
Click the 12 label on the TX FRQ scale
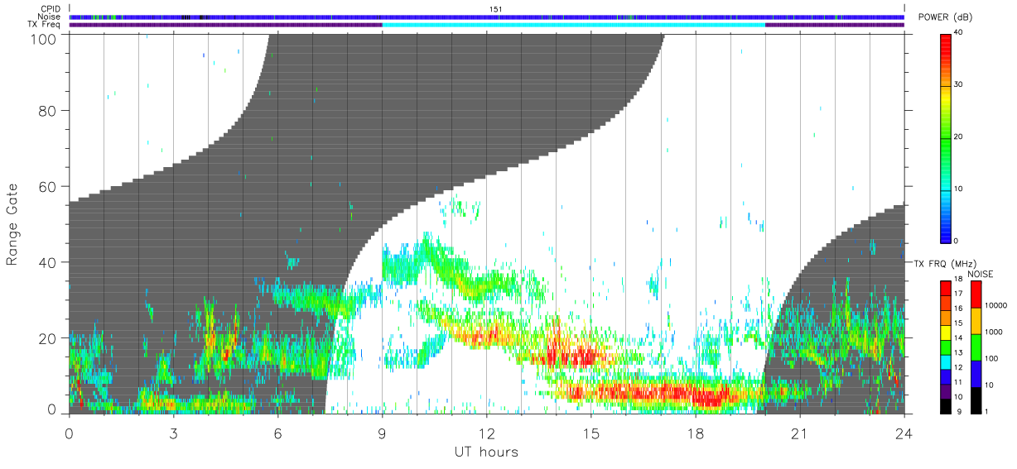pyautogui.click(x=959, y=366)
